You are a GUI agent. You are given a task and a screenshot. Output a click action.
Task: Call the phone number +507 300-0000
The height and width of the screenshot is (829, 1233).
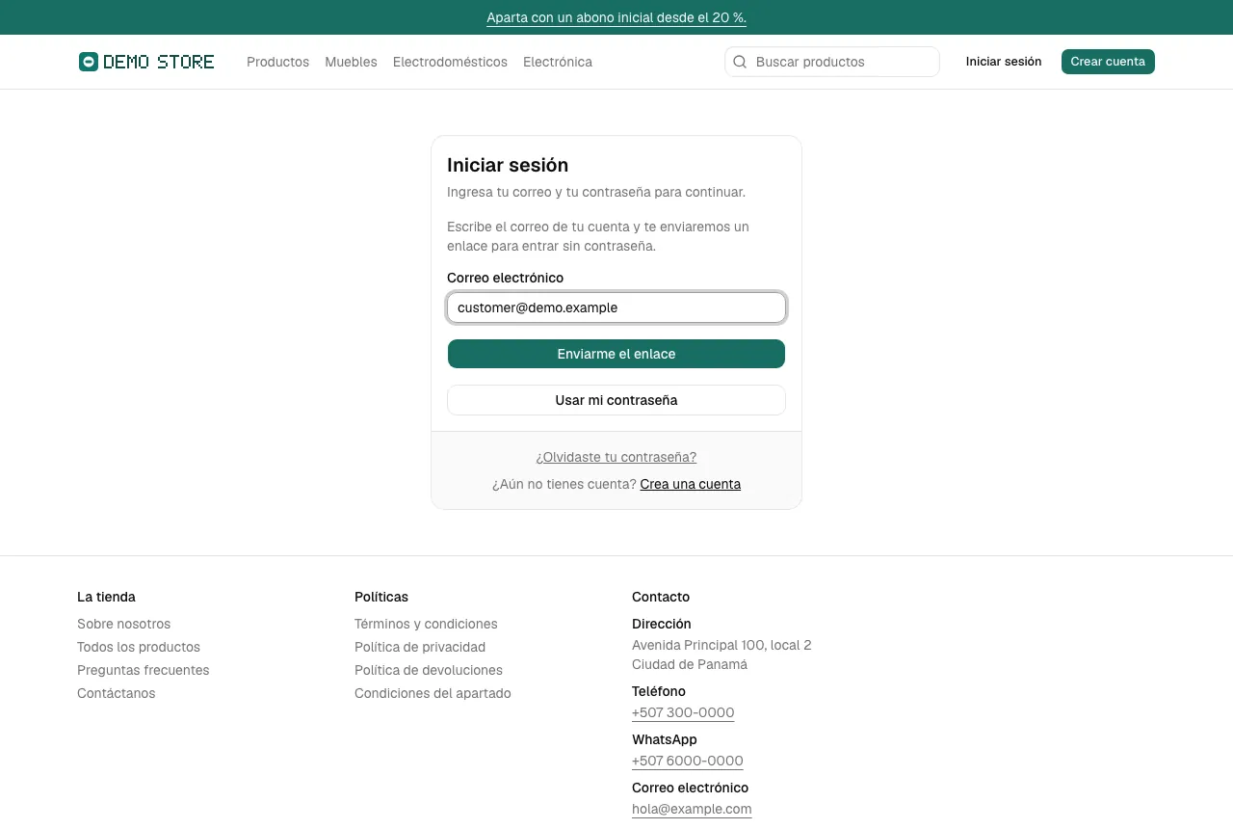[683, 712]
